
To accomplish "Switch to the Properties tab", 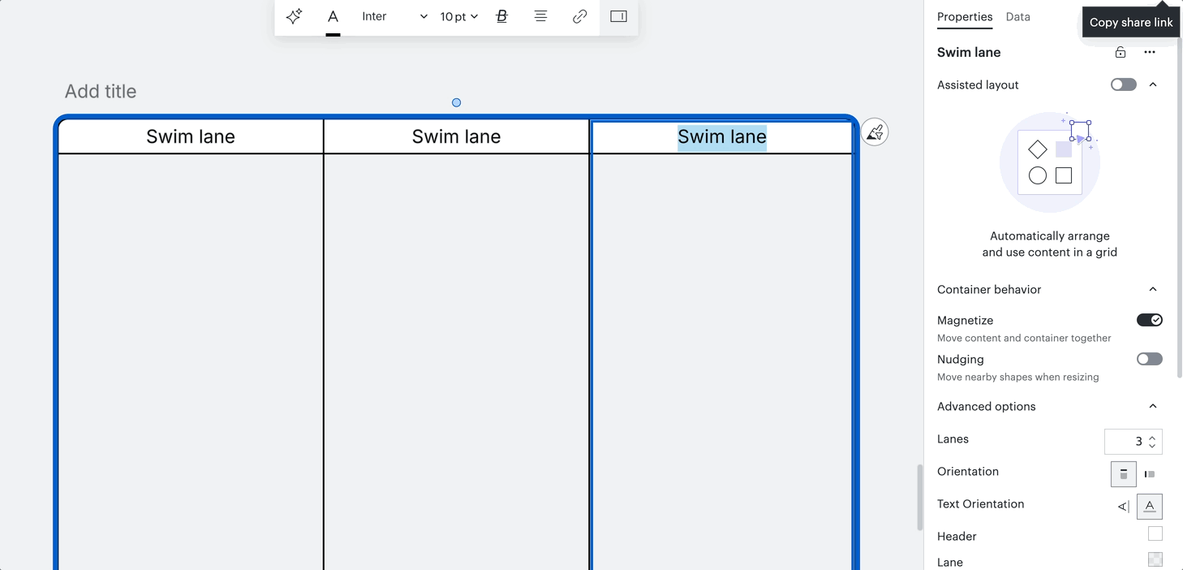I will pyautogui.click(x=965, y=16).
